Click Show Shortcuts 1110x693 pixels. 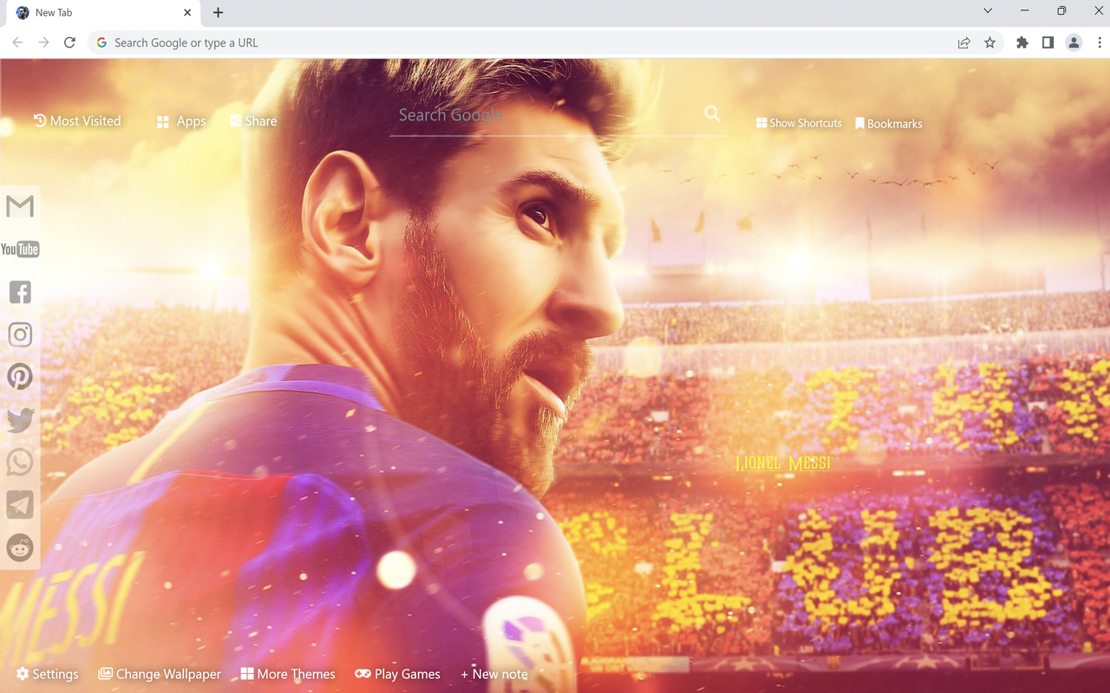(799, 123)
